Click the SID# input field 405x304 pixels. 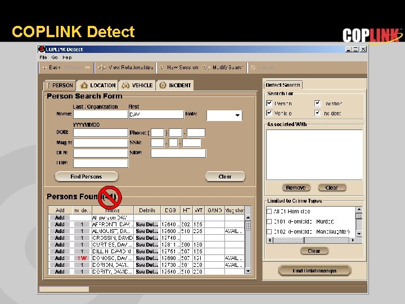(x=178, y=153)
